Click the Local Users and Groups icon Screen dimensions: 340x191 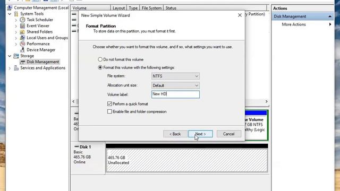[x=22, y=38]
